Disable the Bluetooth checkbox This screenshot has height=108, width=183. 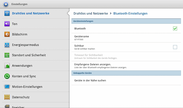click(x=175, y=28)
